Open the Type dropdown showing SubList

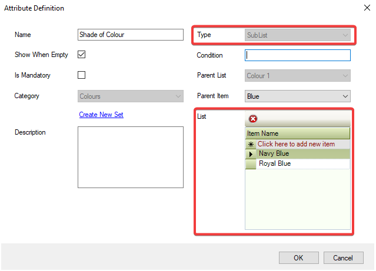pos(297,35)
